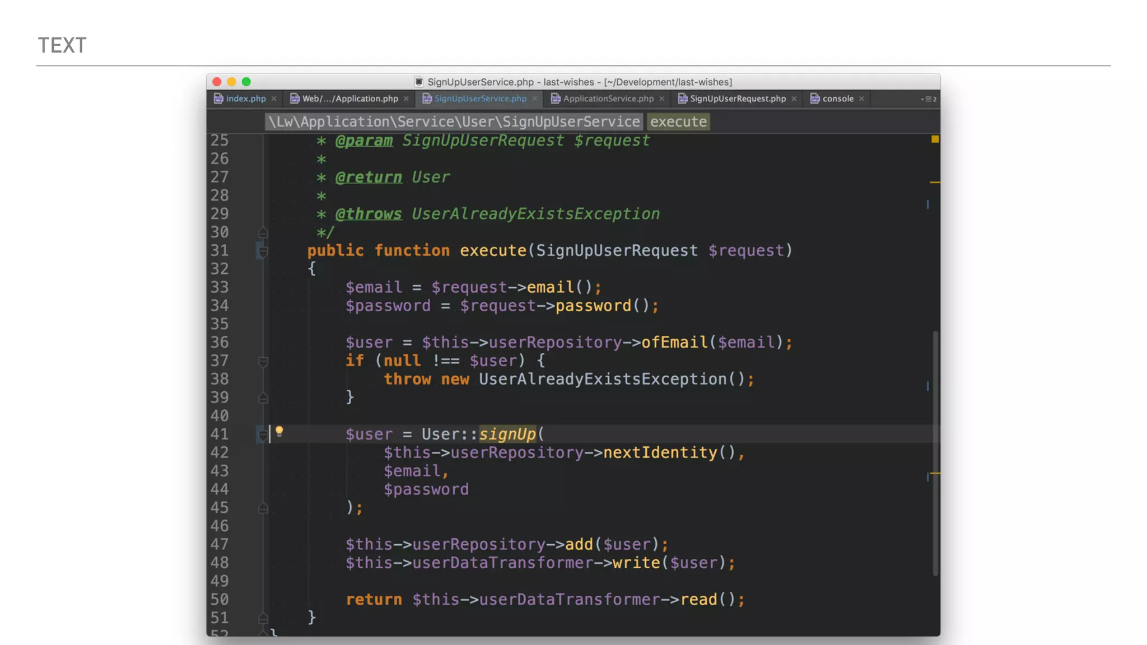The height and width of the screenshot is (645, 1147).
Task: Click the PHP file icon on index.php tab
Action: click(218, 99)
